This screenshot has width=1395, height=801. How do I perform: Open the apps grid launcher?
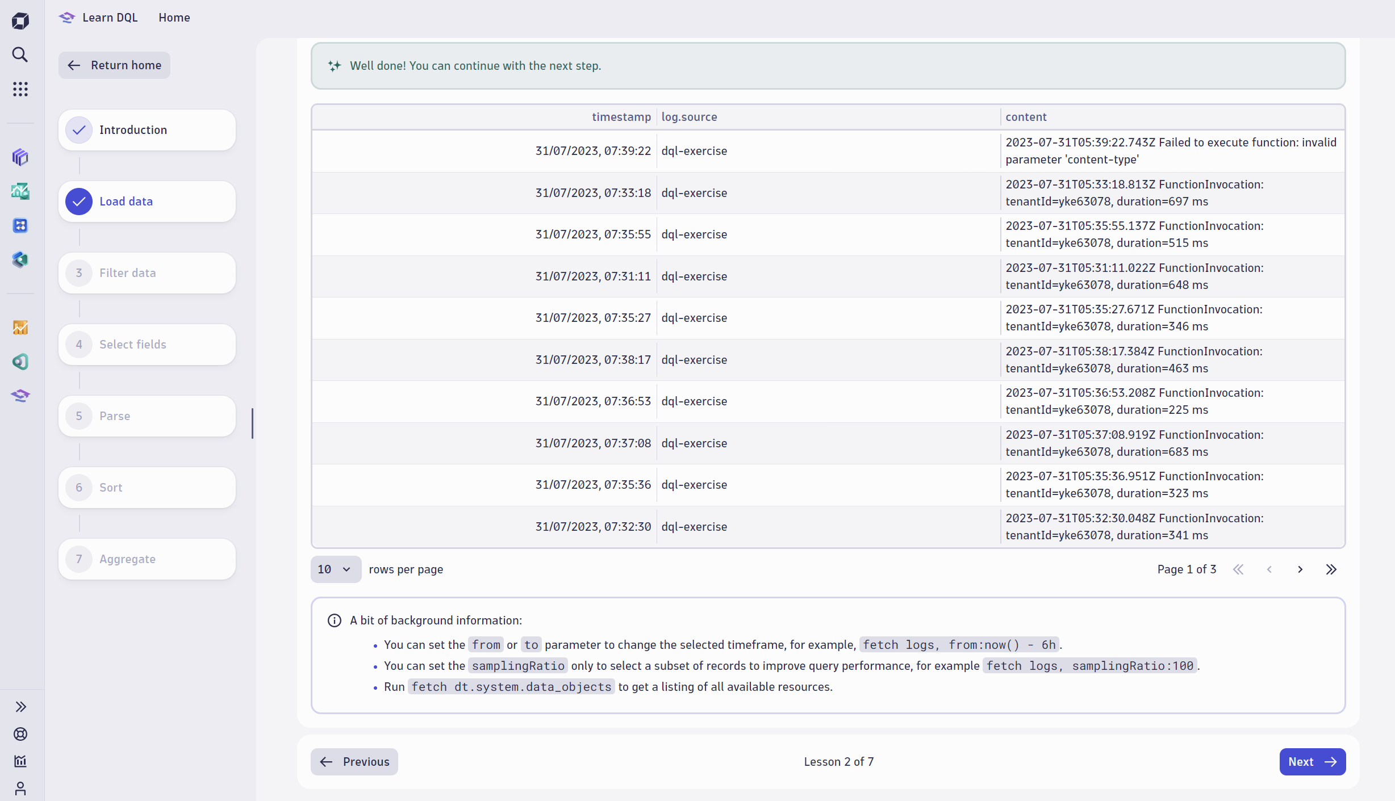pyautogui.click(x=20, y=89)
